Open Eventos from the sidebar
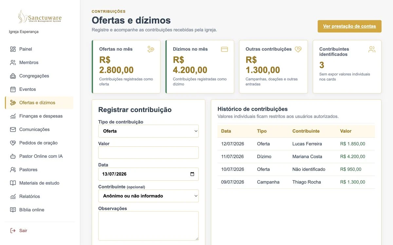This screenshot has width=393, height=245. coord(39,89)
